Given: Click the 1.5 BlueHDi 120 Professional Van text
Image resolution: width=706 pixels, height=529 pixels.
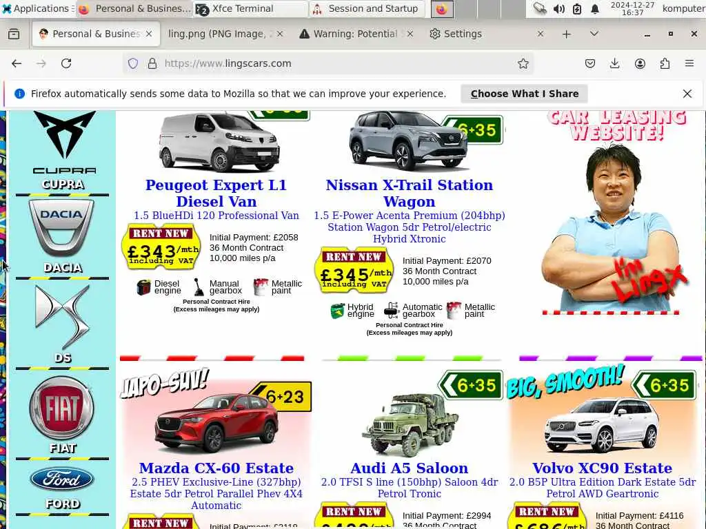Looking at the screenshot, I should tap(216, 216).
